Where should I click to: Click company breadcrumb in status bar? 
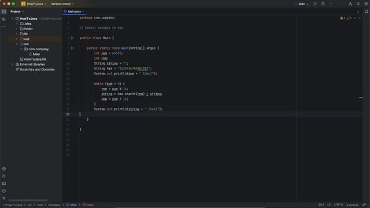point(54,205)
